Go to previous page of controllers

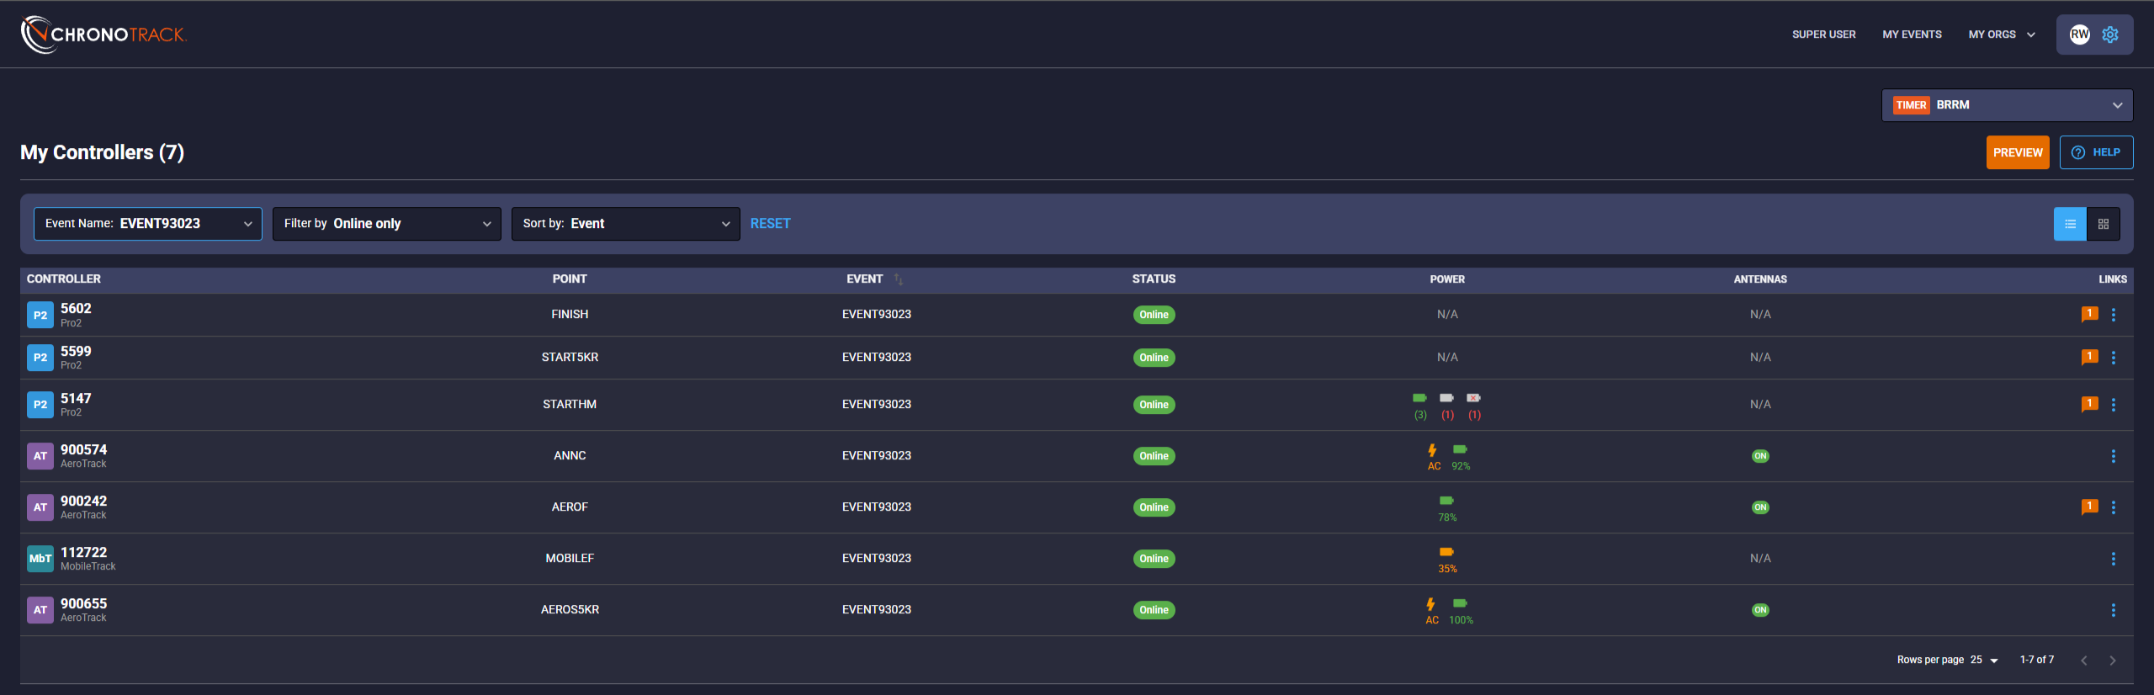[2083, 661]
